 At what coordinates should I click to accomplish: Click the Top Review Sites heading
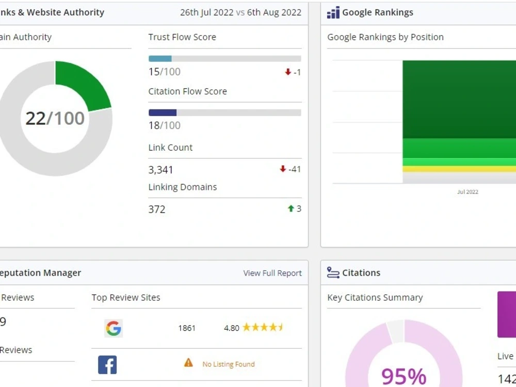point(126,298)
